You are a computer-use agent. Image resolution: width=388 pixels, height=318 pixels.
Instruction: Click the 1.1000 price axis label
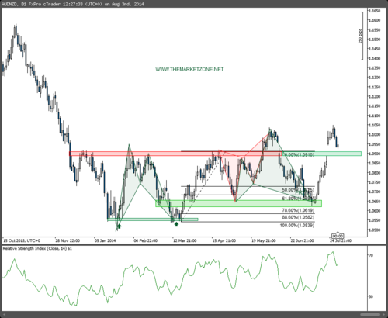point(375,135)
